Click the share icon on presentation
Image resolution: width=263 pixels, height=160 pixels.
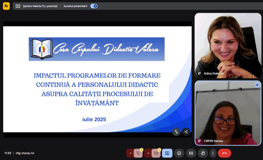186,132
